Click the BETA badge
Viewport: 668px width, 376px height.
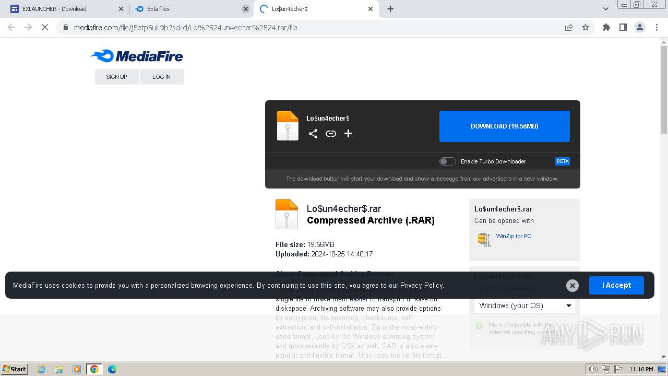pyautogui.click(x=563, y=161)
